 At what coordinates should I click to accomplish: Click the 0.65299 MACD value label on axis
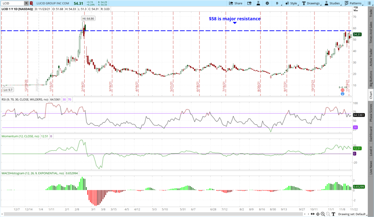pyautogui.click(x=359, y=187)
